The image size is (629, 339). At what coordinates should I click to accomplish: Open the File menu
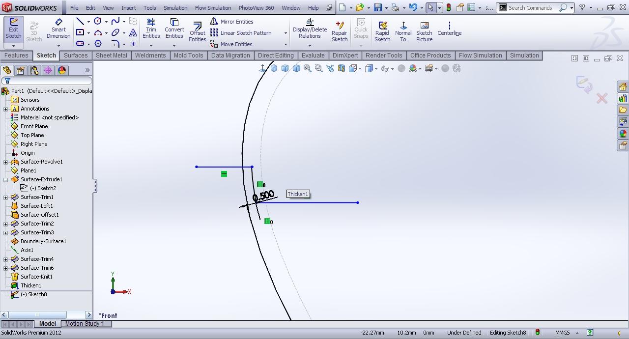pyautogui.click(x=74, y=8)
